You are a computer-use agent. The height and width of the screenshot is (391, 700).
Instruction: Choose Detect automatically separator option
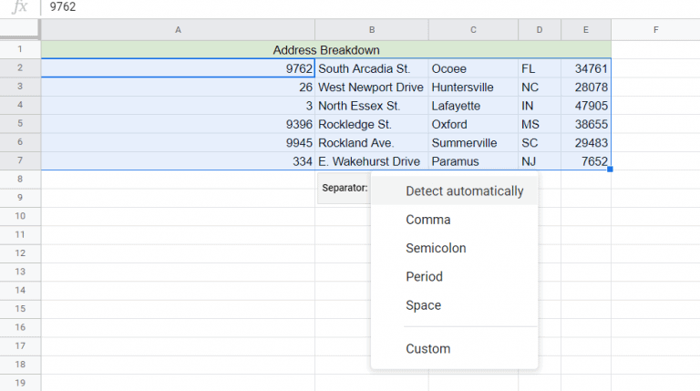click(464, 191)
